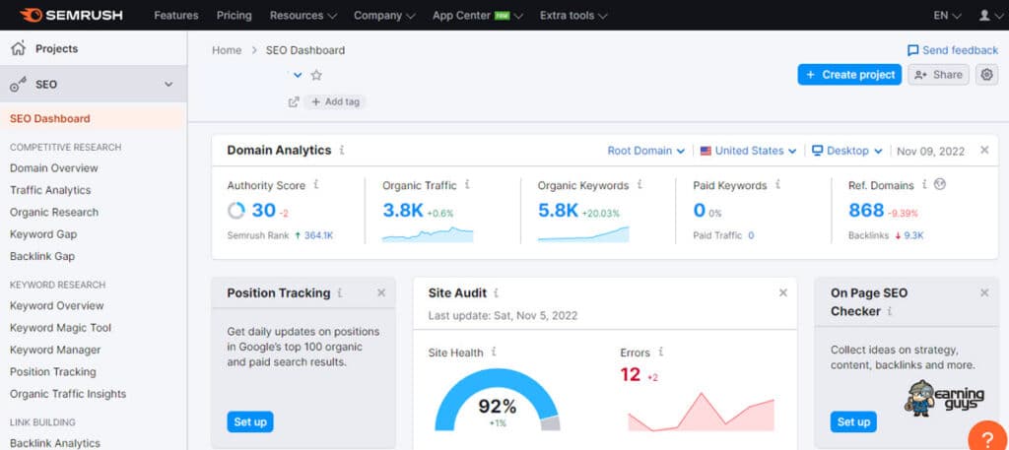Screen dimensions: 1009x450
Task: Open the project selector chevron
Action: coord(298,75)
